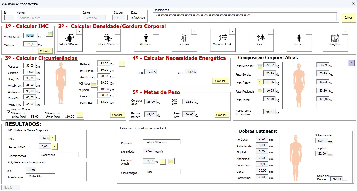Open help for Petroski protocol
Viewport: 357px width, 191px height.
click(194, 32)
